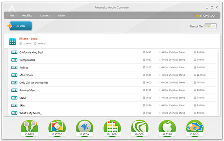224x141 pixels.
Task: Select the S&M track name
Action: [22, 98]
